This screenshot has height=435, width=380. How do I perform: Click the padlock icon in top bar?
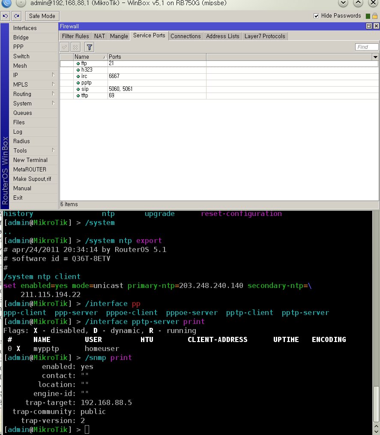coord(375,16)
